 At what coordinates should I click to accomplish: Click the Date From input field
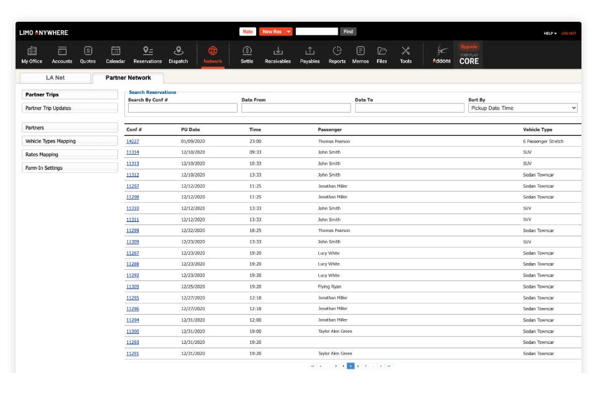295,108
